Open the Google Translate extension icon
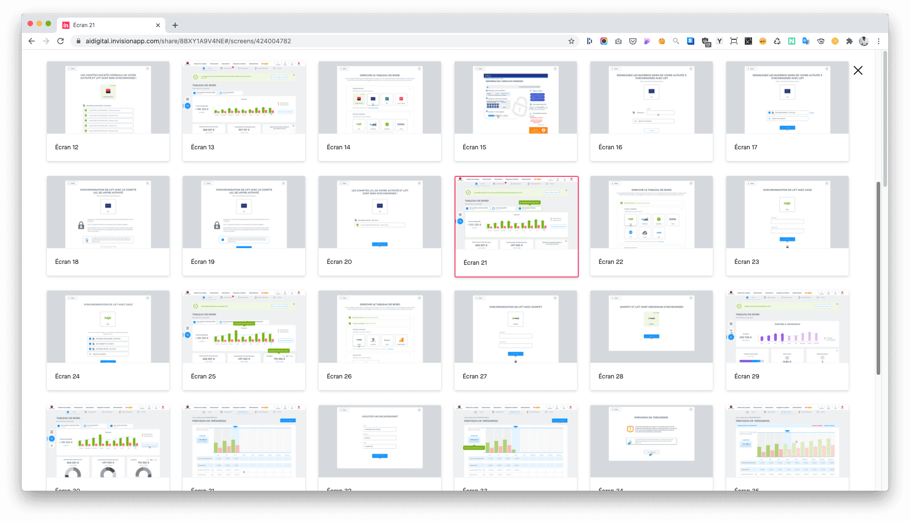Screen dimensions: 910x521 (806, 41)
